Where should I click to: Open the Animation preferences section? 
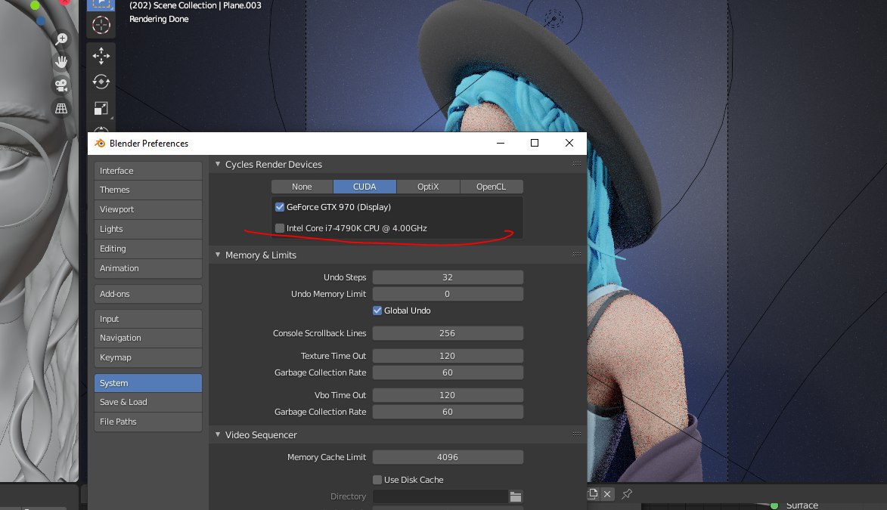click(x=148, y=268)
